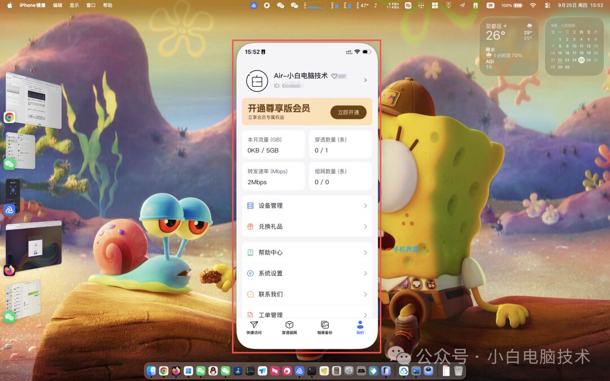Expand the 帮助中心 row chevron
This screenshot has height=381, width=610.
coord(365,252)
